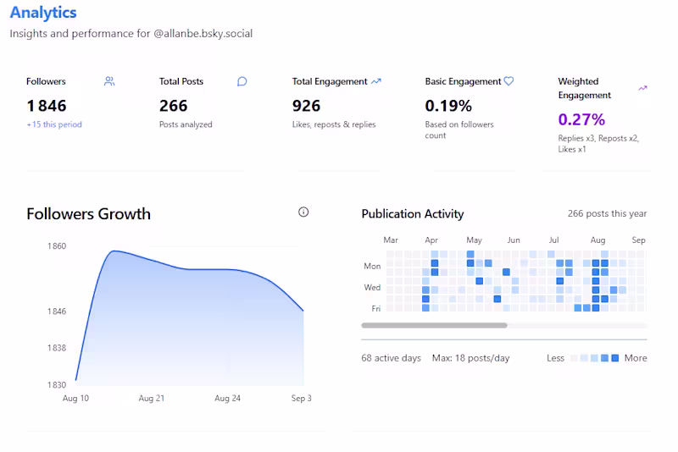Click the 1 830 y-axis label
This screenshot has width=678, height=452.
pos(57,384)
